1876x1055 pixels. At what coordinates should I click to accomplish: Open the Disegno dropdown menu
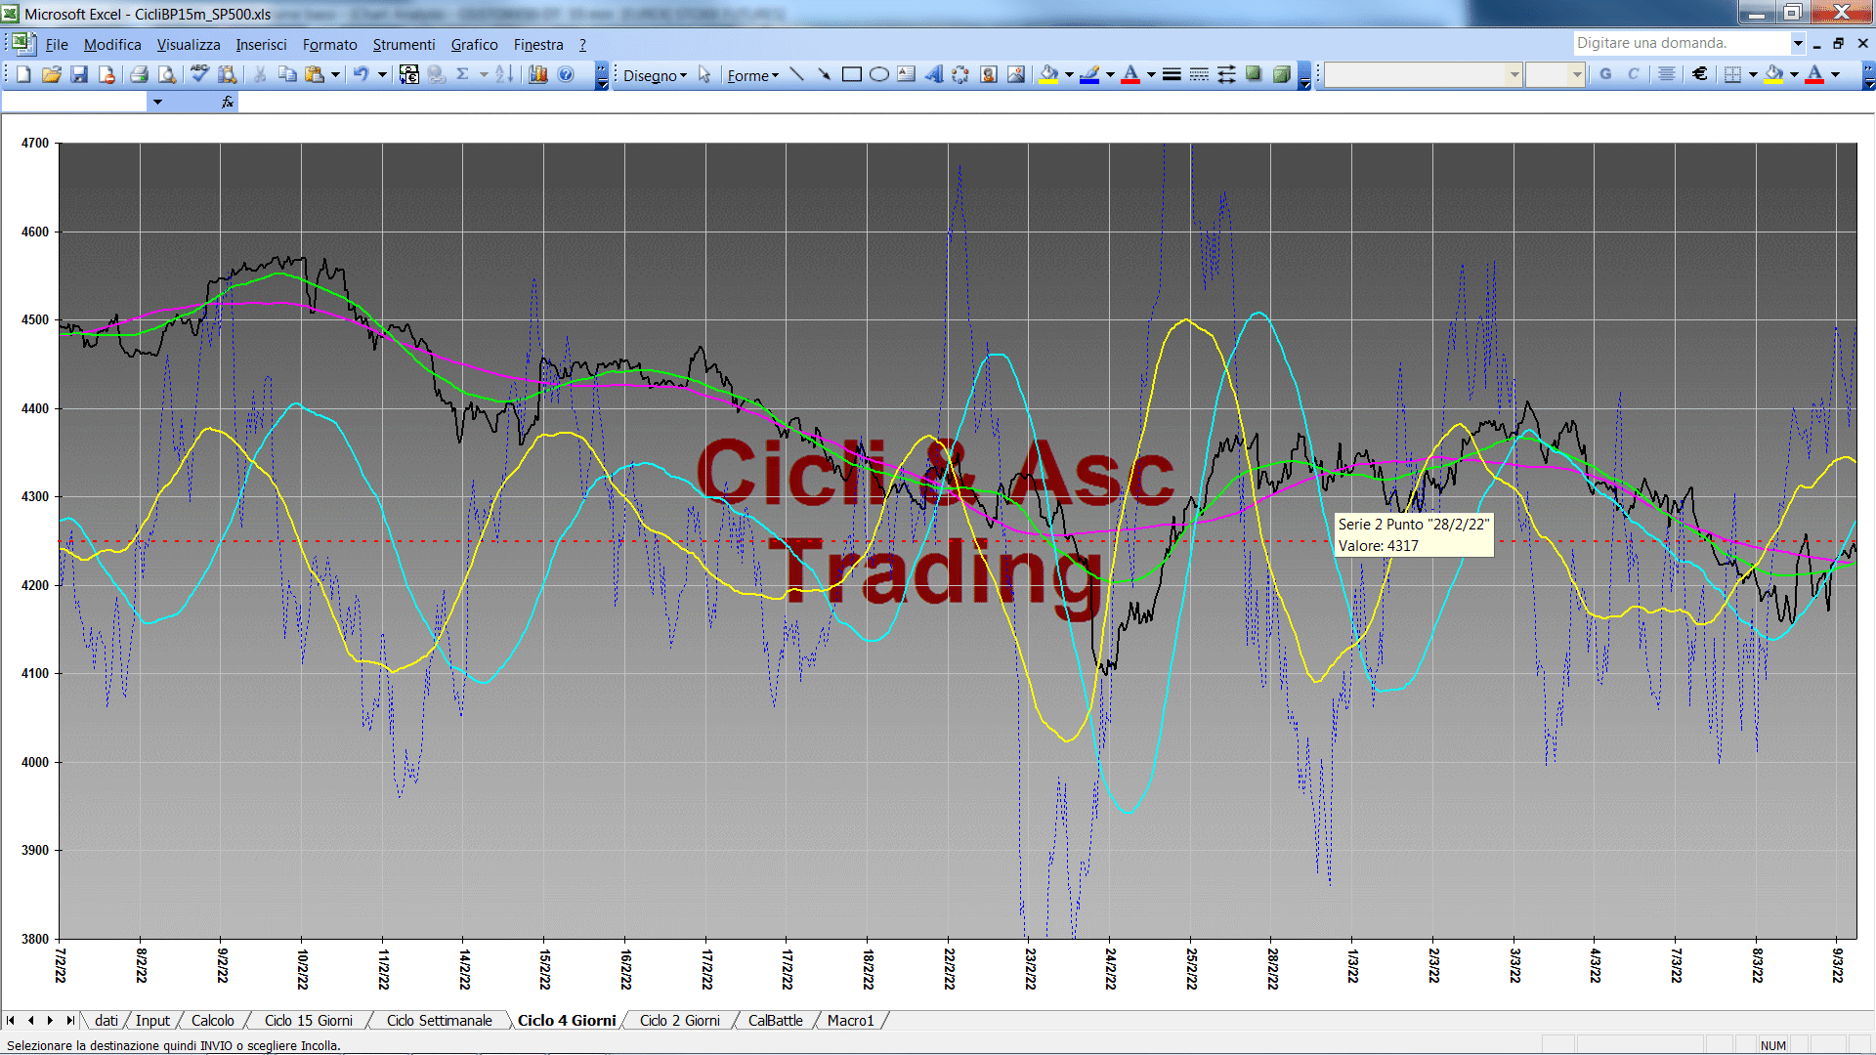point(655,75)
